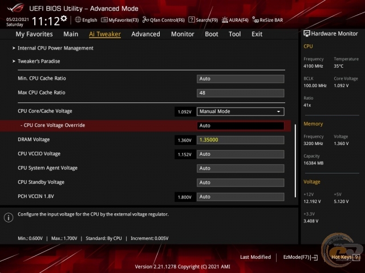
Task: Go to the Advanced tab
Action: [146, 34]
